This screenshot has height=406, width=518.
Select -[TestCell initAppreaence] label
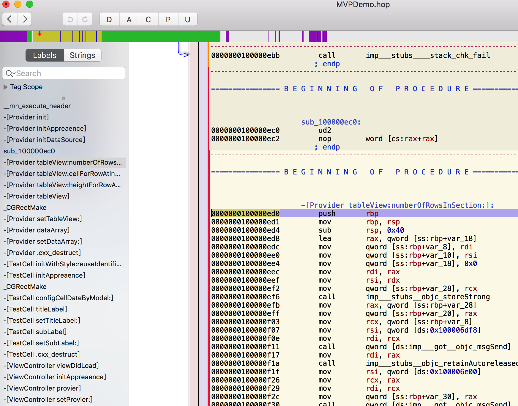44,275
